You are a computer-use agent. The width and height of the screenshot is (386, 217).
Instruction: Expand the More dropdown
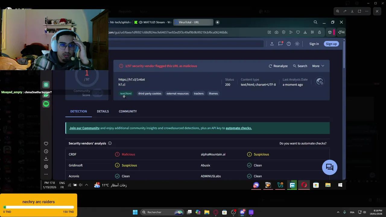(x=318, y=66)
